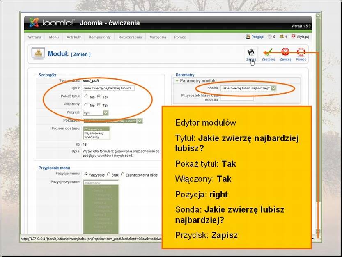Select Rejestrowany access level
The image size is (342, 257).
coord(96,133)
